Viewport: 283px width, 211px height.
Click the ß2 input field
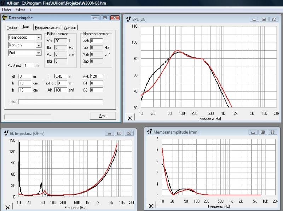pyautogui.click(x=96, y=90)
